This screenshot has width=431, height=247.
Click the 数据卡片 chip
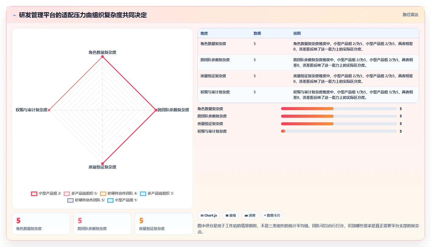[272, 215]
